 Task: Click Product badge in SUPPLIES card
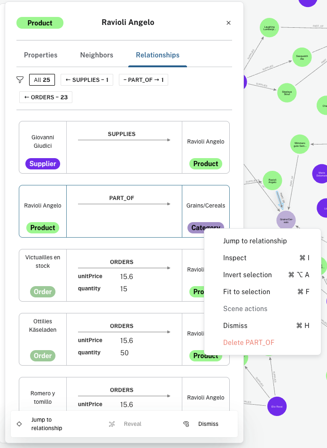point(206,164)
